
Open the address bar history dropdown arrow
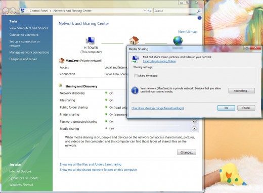[145, 11]
